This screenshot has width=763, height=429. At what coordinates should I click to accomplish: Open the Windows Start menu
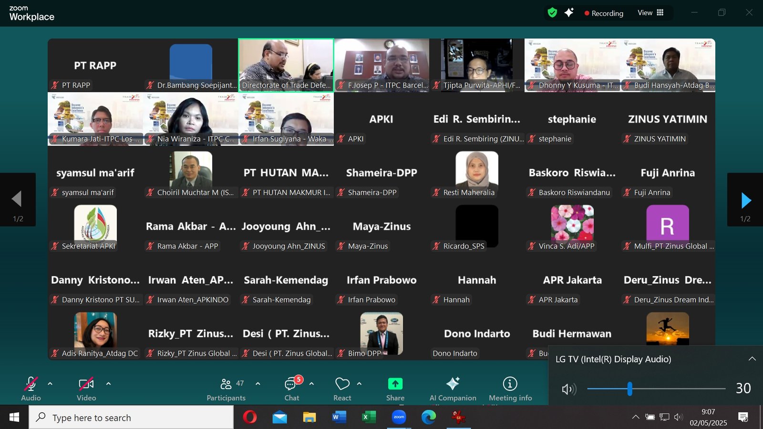(x=14, y=418)
